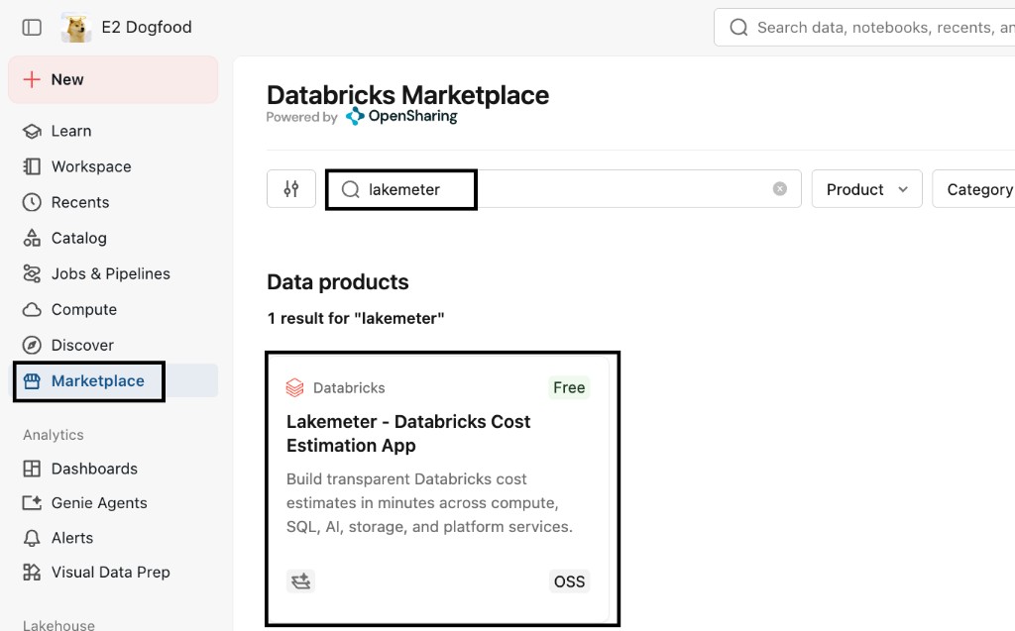Navigate to Jobs & Pipelines
The image size is (1015, 631).
(x=113, y=273)
